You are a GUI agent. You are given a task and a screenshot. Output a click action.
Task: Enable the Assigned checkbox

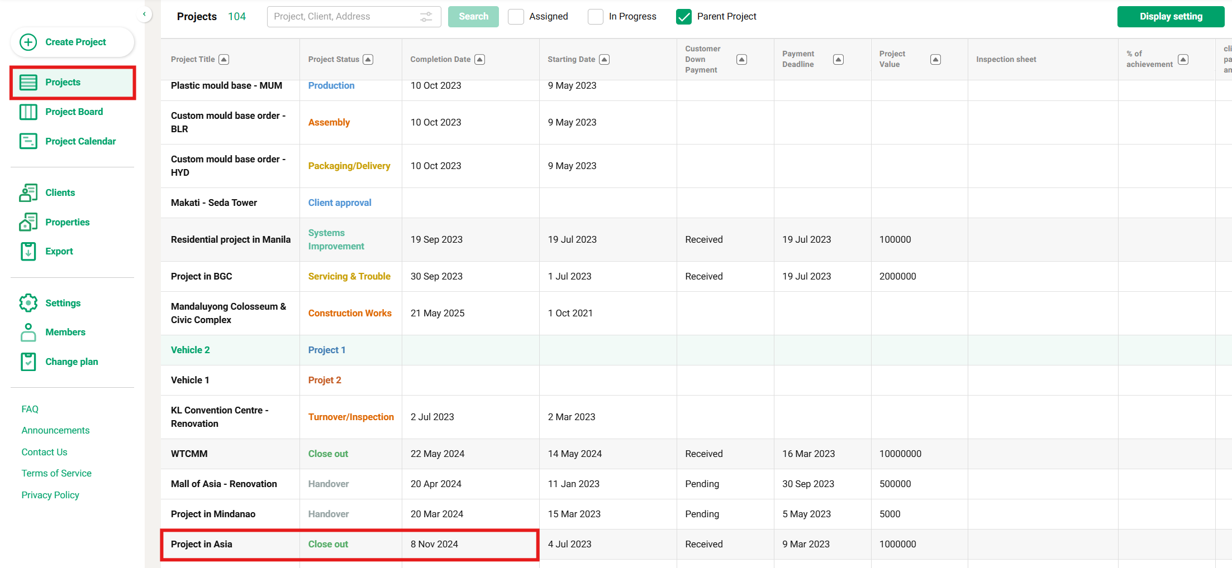point(516,17)
